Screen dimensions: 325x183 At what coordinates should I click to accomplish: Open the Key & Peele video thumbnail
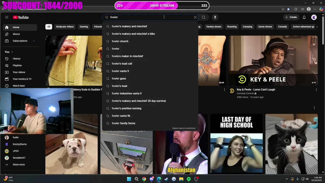[273, 60]
